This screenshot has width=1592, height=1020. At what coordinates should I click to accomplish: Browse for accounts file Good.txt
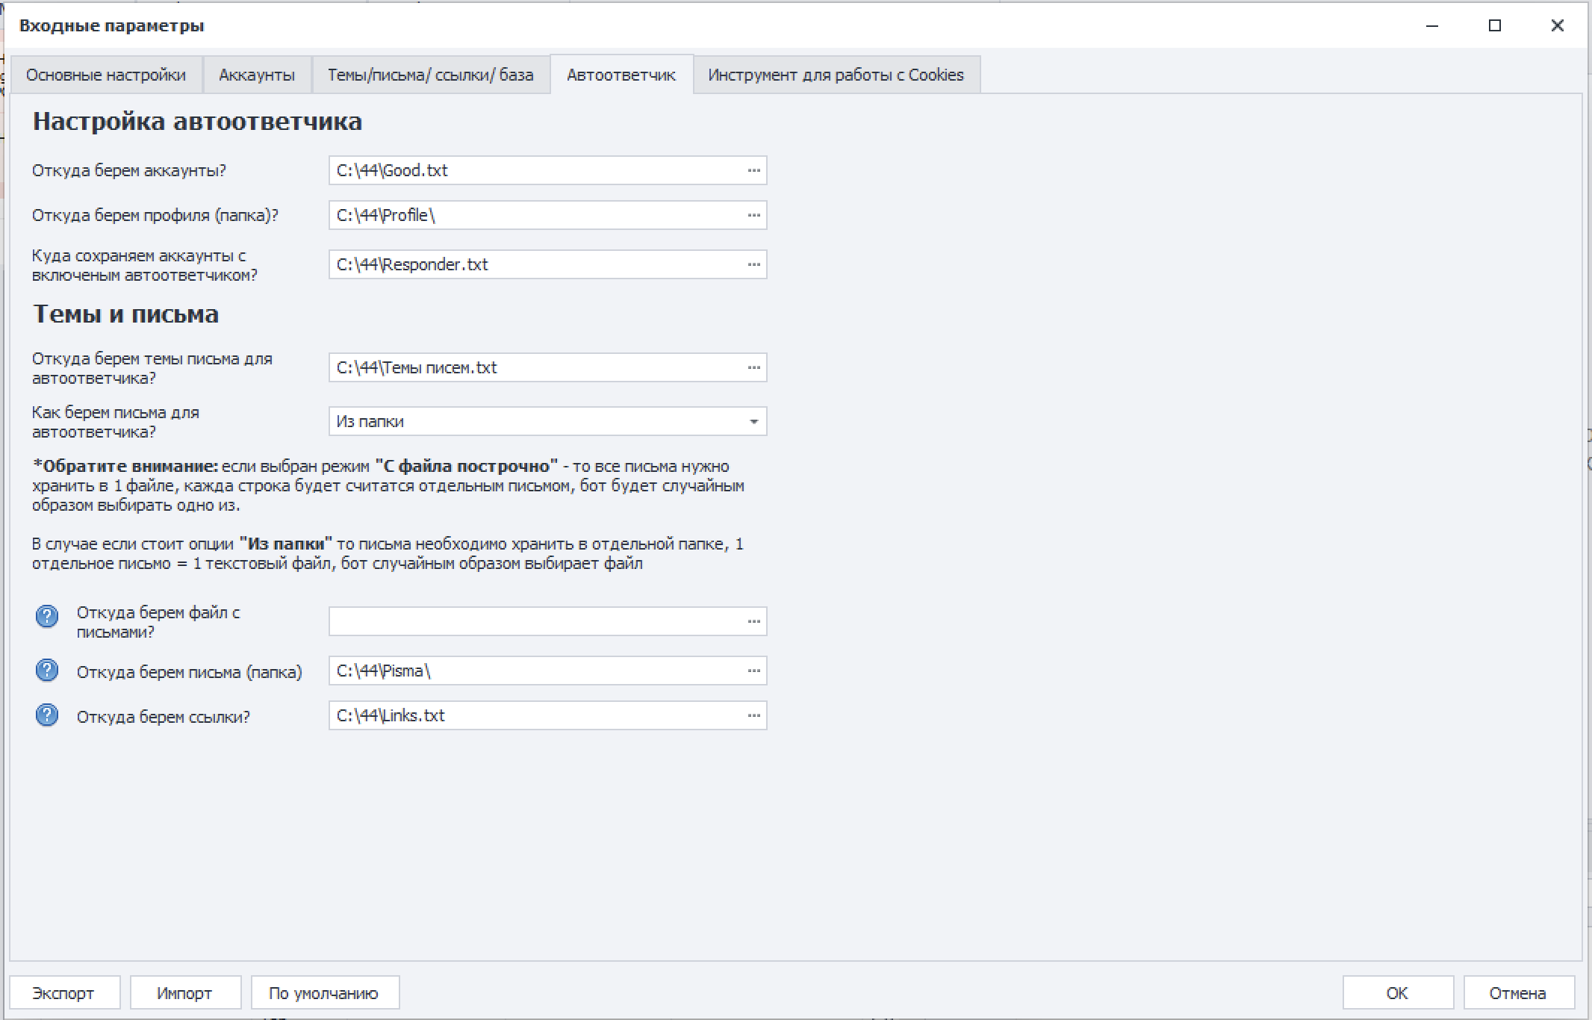(x=753, y=170)
